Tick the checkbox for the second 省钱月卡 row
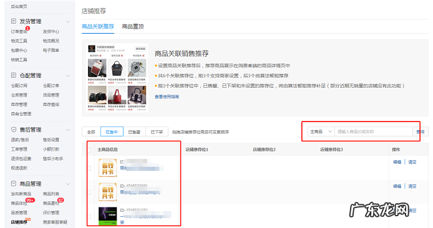The height and width of the screenshot is (228, 433). [89, 192]
